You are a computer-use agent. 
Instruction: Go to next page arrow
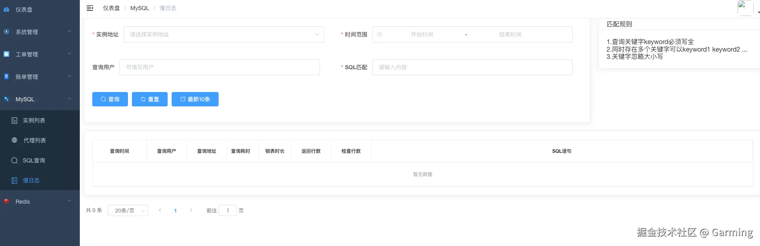click(x=191, y=210)
